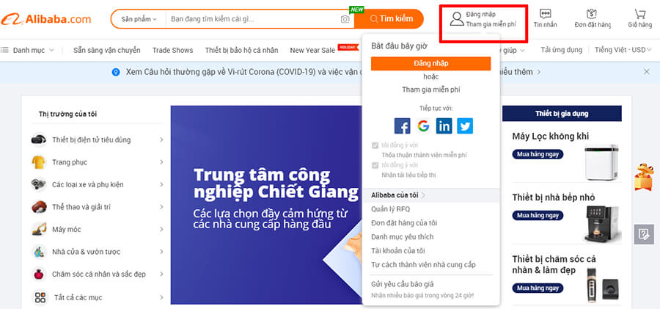660x309 pixels.
Task: Choose the Twitter login icon
Action: (x=465, y=126)
